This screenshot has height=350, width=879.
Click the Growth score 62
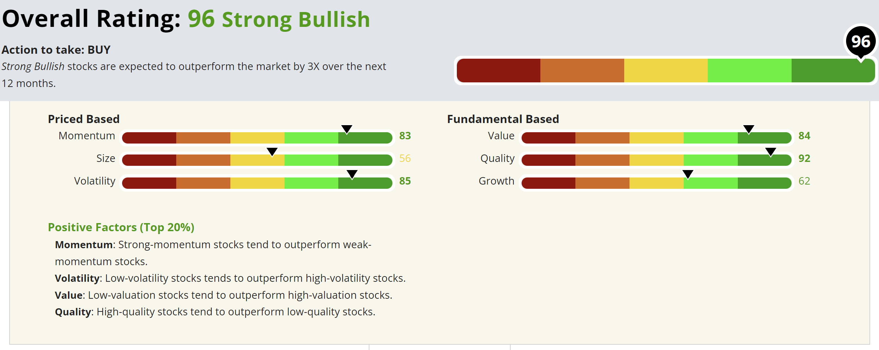pos(804,181)
